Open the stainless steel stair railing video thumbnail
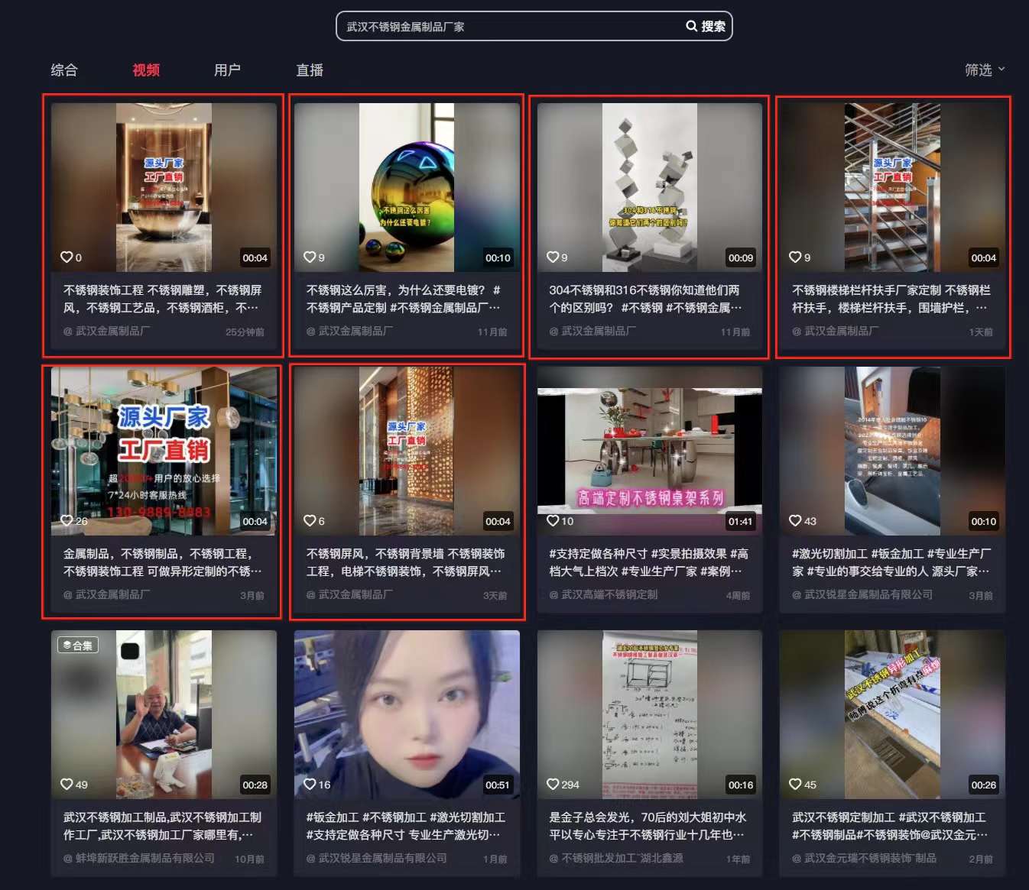Image resolution: width=1029 pixels, height=890 pixels. click(x=892, y=187)
